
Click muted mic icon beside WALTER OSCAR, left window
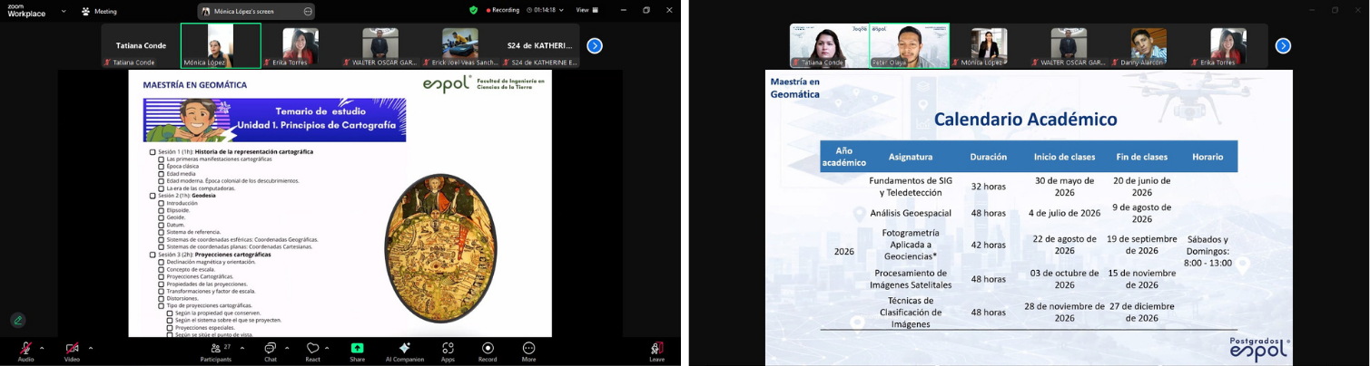(347, 63)
